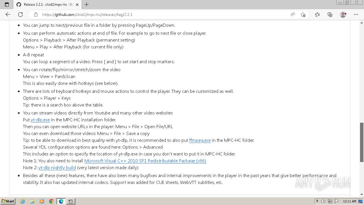Click the 'Menu > View > Pan&Scan' line
The image size is (364, 205).
click(49, 77)
